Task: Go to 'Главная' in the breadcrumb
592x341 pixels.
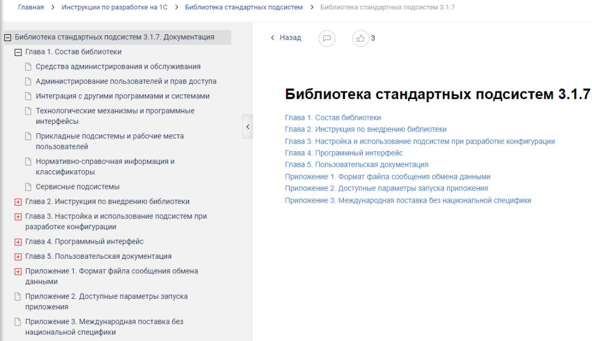Action: pos(31,7)
